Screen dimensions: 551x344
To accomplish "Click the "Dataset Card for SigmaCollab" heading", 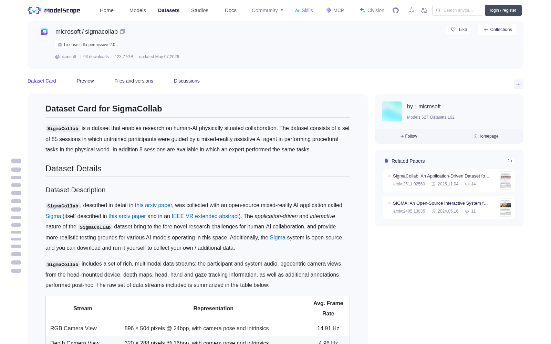I will (x=104, y=109).
